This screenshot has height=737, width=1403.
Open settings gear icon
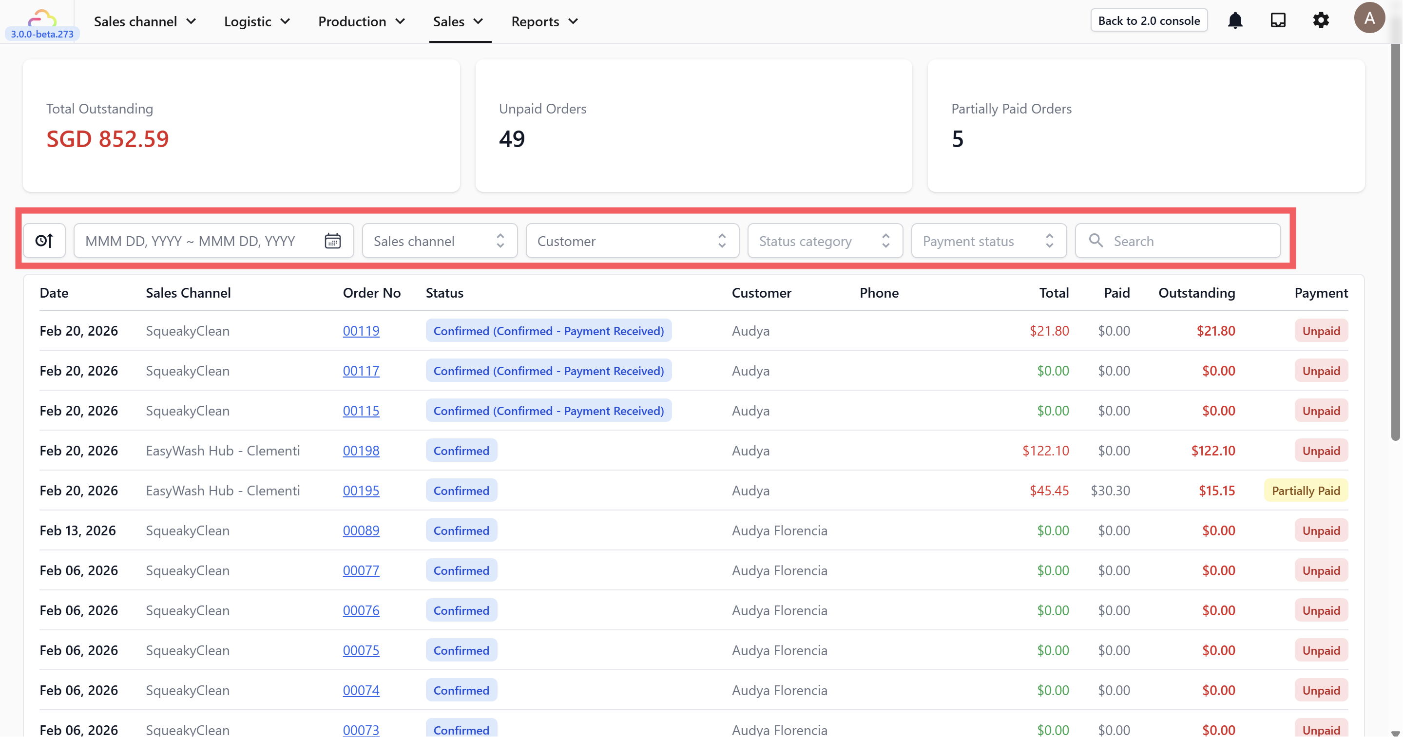click(x=1321, y=20)
